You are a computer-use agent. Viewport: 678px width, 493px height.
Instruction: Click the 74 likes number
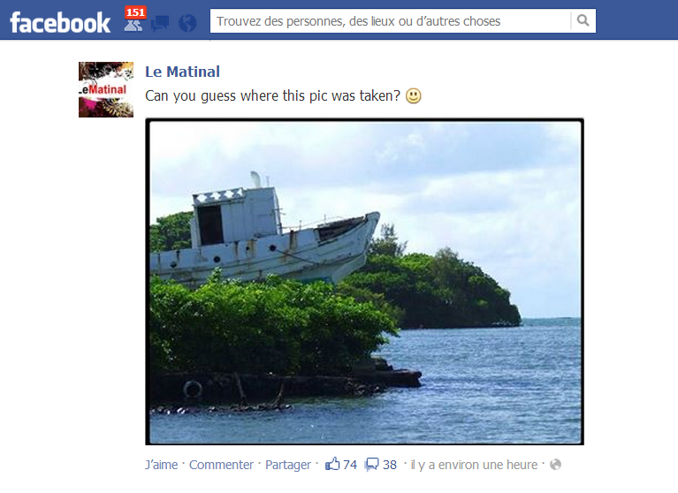(350, 465)
